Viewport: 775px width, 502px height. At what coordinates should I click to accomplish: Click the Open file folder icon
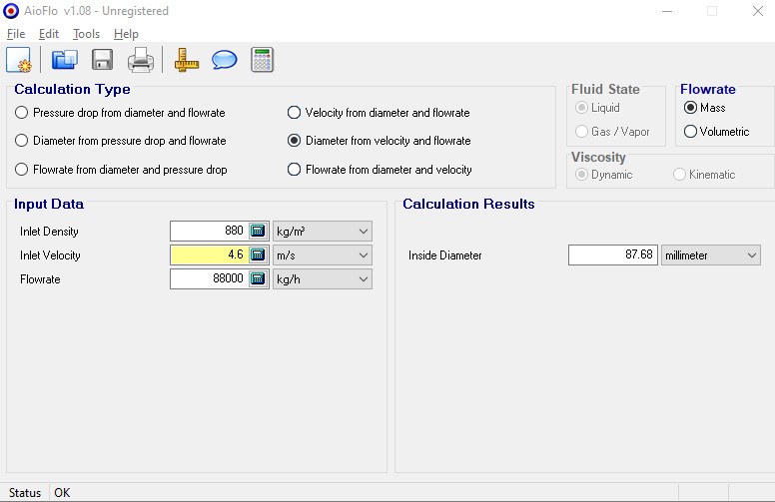65,60
